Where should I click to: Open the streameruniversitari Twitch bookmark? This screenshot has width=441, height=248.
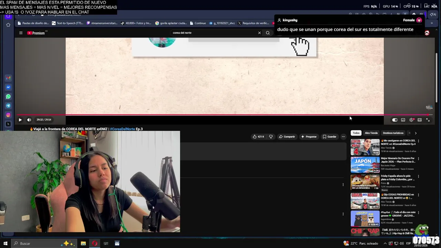(102, 23)
